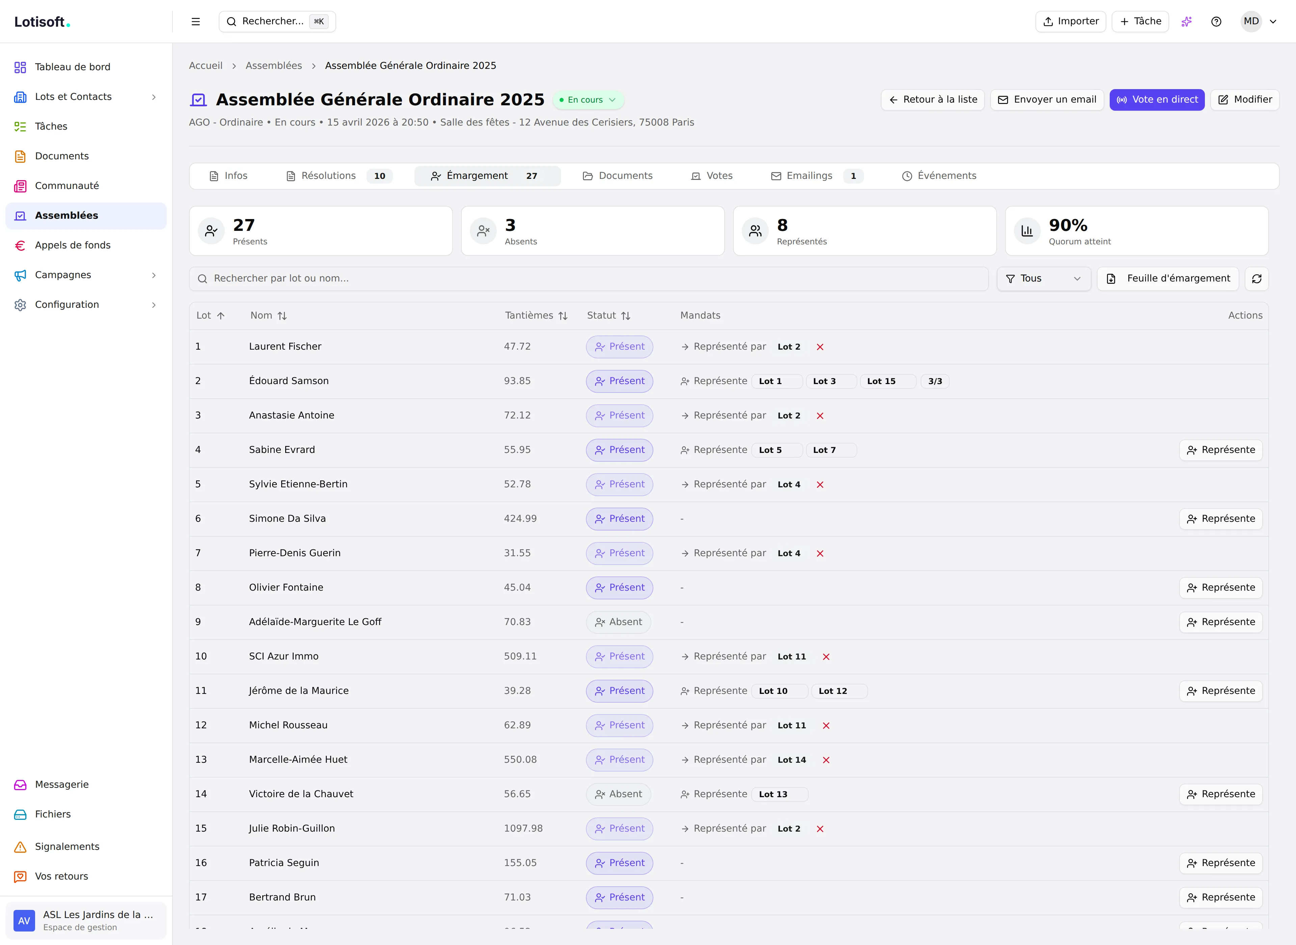
Task: Toggle Bertrand Brun's Présent status
Action: [619, 897]
